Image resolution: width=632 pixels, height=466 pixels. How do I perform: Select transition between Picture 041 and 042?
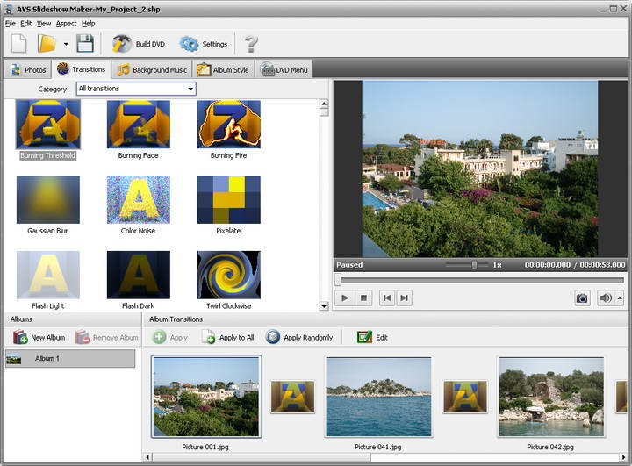click(465, 397)
